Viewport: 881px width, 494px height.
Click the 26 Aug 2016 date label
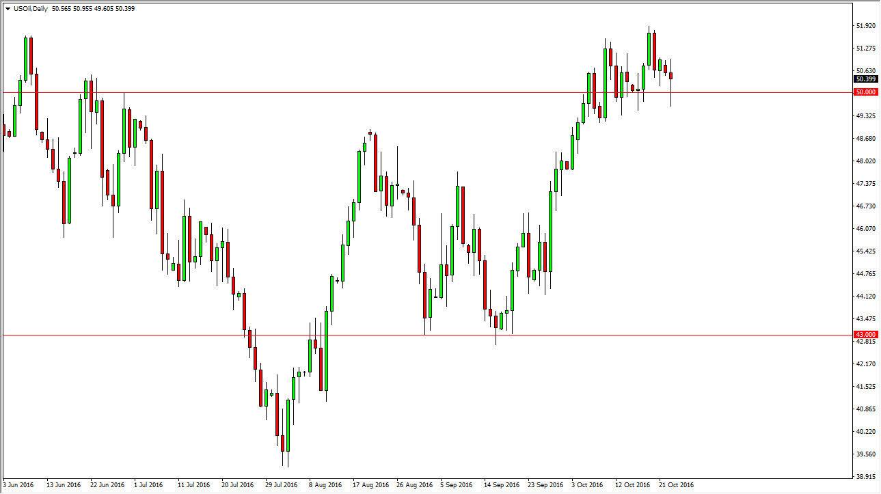pos(414,485)
